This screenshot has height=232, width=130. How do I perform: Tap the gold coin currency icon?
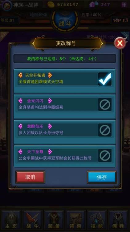[x=51, y=5]
